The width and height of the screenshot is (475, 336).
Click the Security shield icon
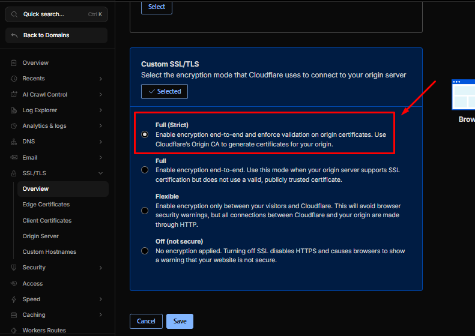(14, 268)
